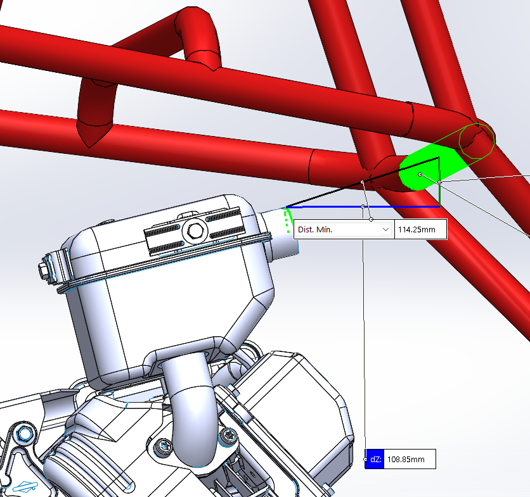The image size is (530, 497).
Task: Click the blue dZ label
Action: [x=375, y=459]
